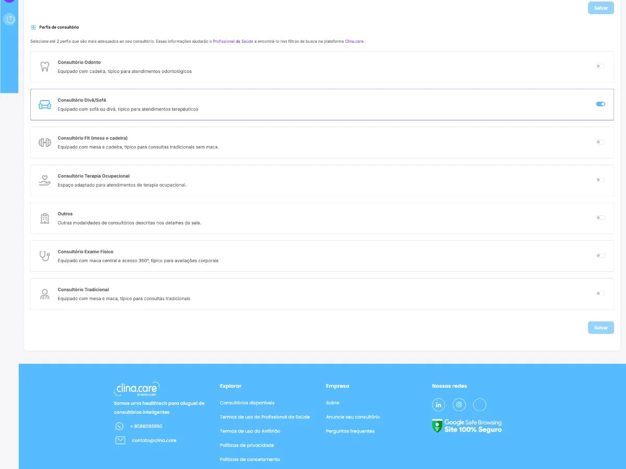Click the stethoscope icon for Exame Físico

(x=45, y=256)
